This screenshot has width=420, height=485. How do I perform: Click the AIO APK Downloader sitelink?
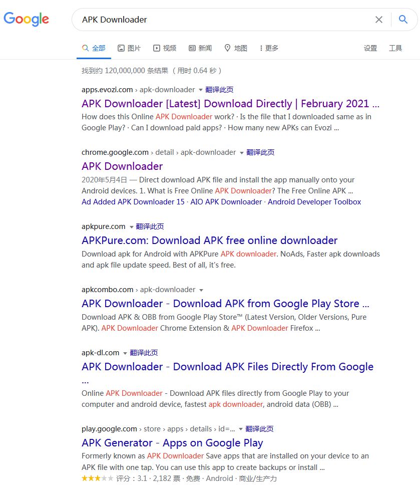click(x=226, y=202)
